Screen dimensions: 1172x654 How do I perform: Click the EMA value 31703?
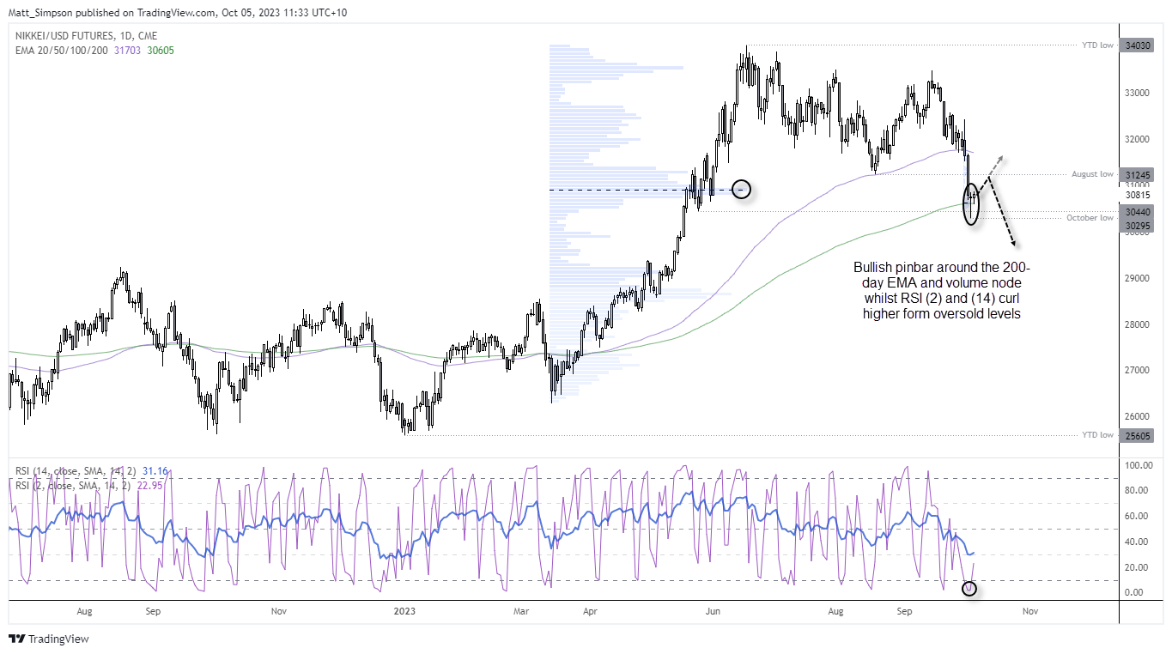point(129,51)
